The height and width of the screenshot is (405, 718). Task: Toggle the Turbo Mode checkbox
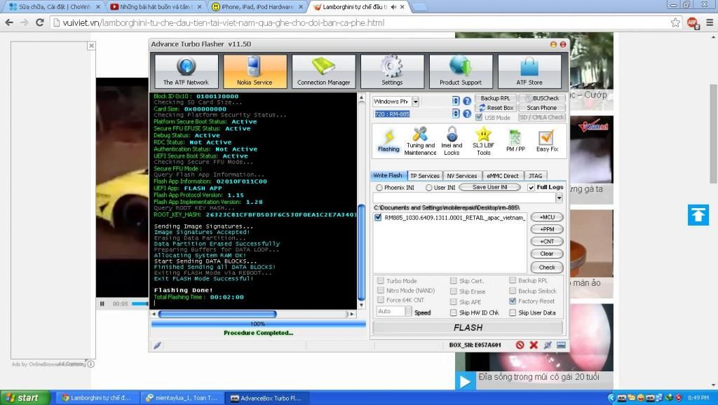(381, 280)
